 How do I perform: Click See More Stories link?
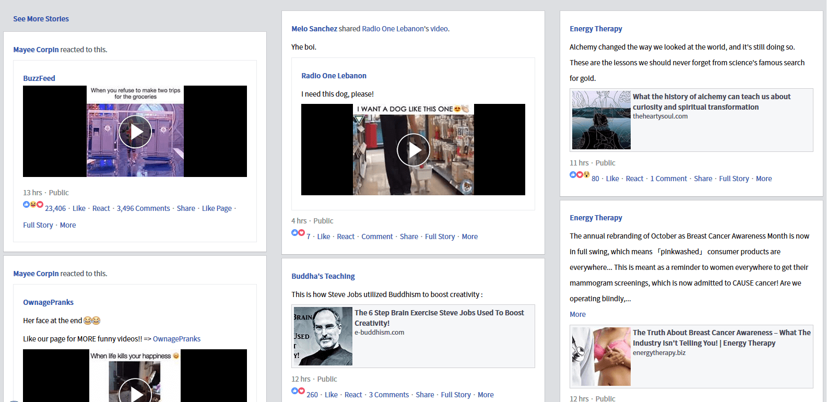(41, 19)
